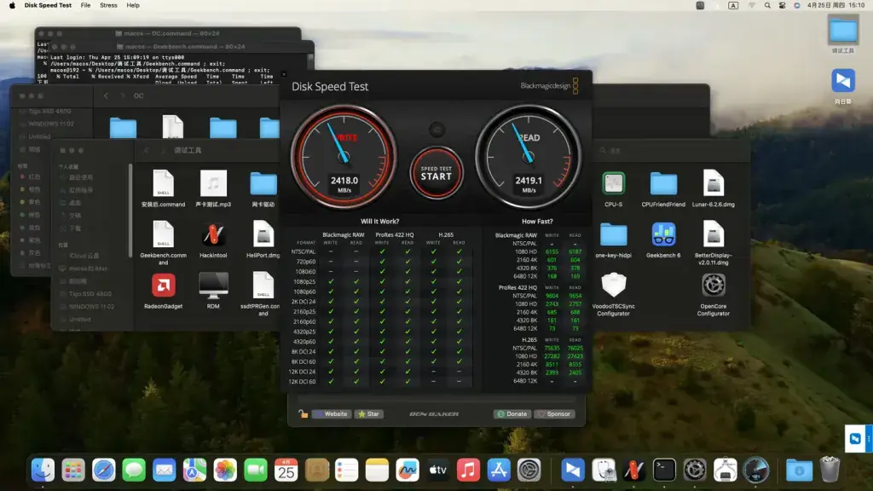
Task: Open Terminal from the Dock
Action: tap(664, 471)
